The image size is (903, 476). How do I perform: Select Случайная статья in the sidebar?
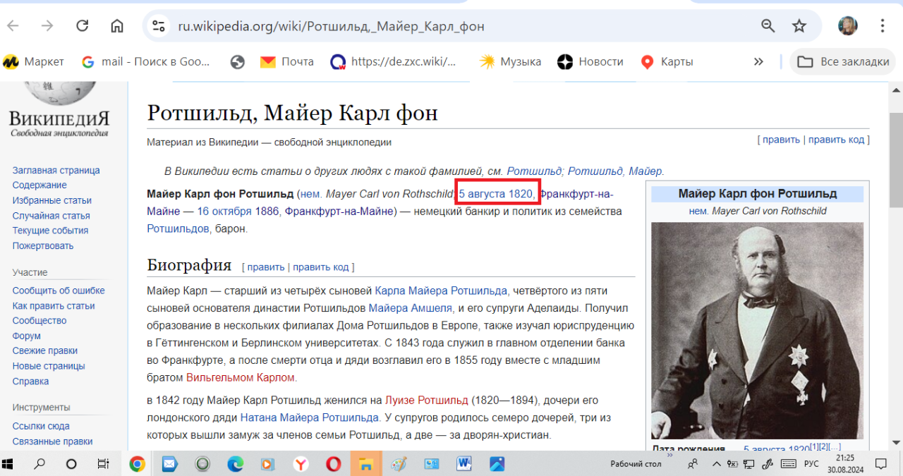51,216
